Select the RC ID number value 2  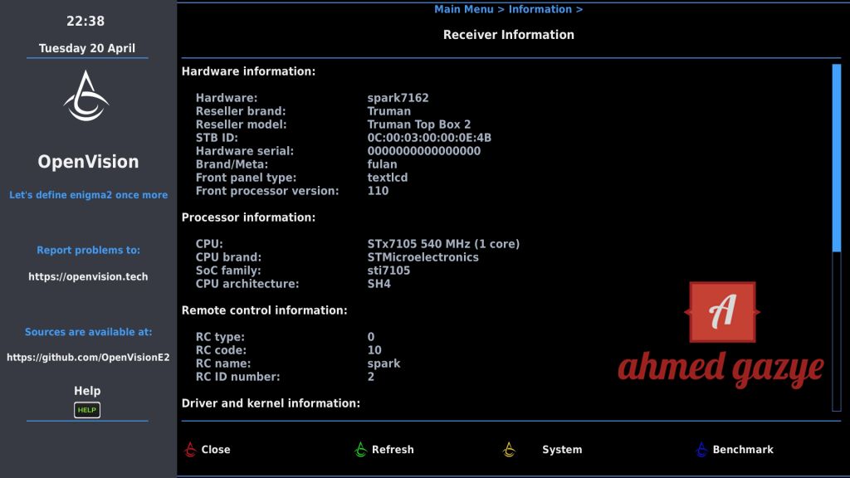371,377
